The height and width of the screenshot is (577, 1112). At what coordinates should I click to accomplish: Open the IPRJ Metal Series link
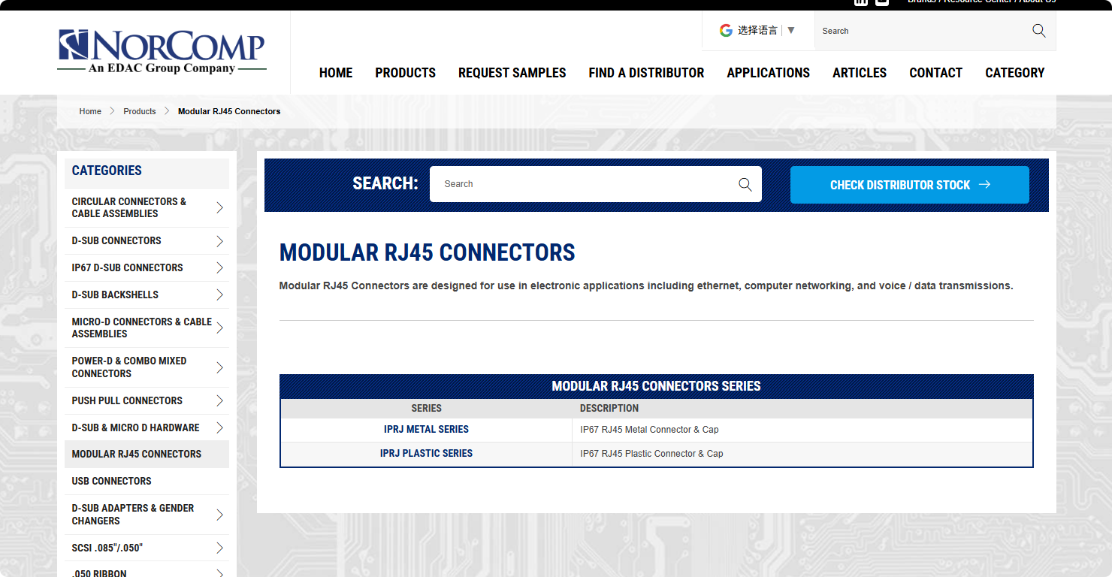pos(426,429)
